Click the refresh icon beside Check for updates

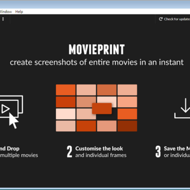click(160, 19)
